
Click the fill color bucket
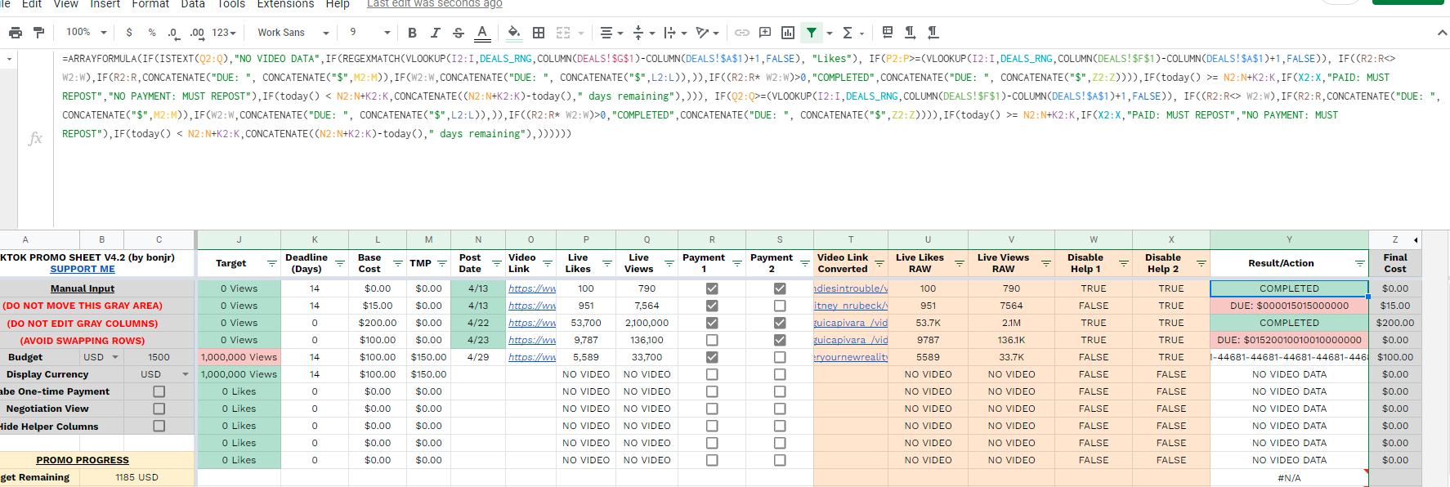point(513,33)
